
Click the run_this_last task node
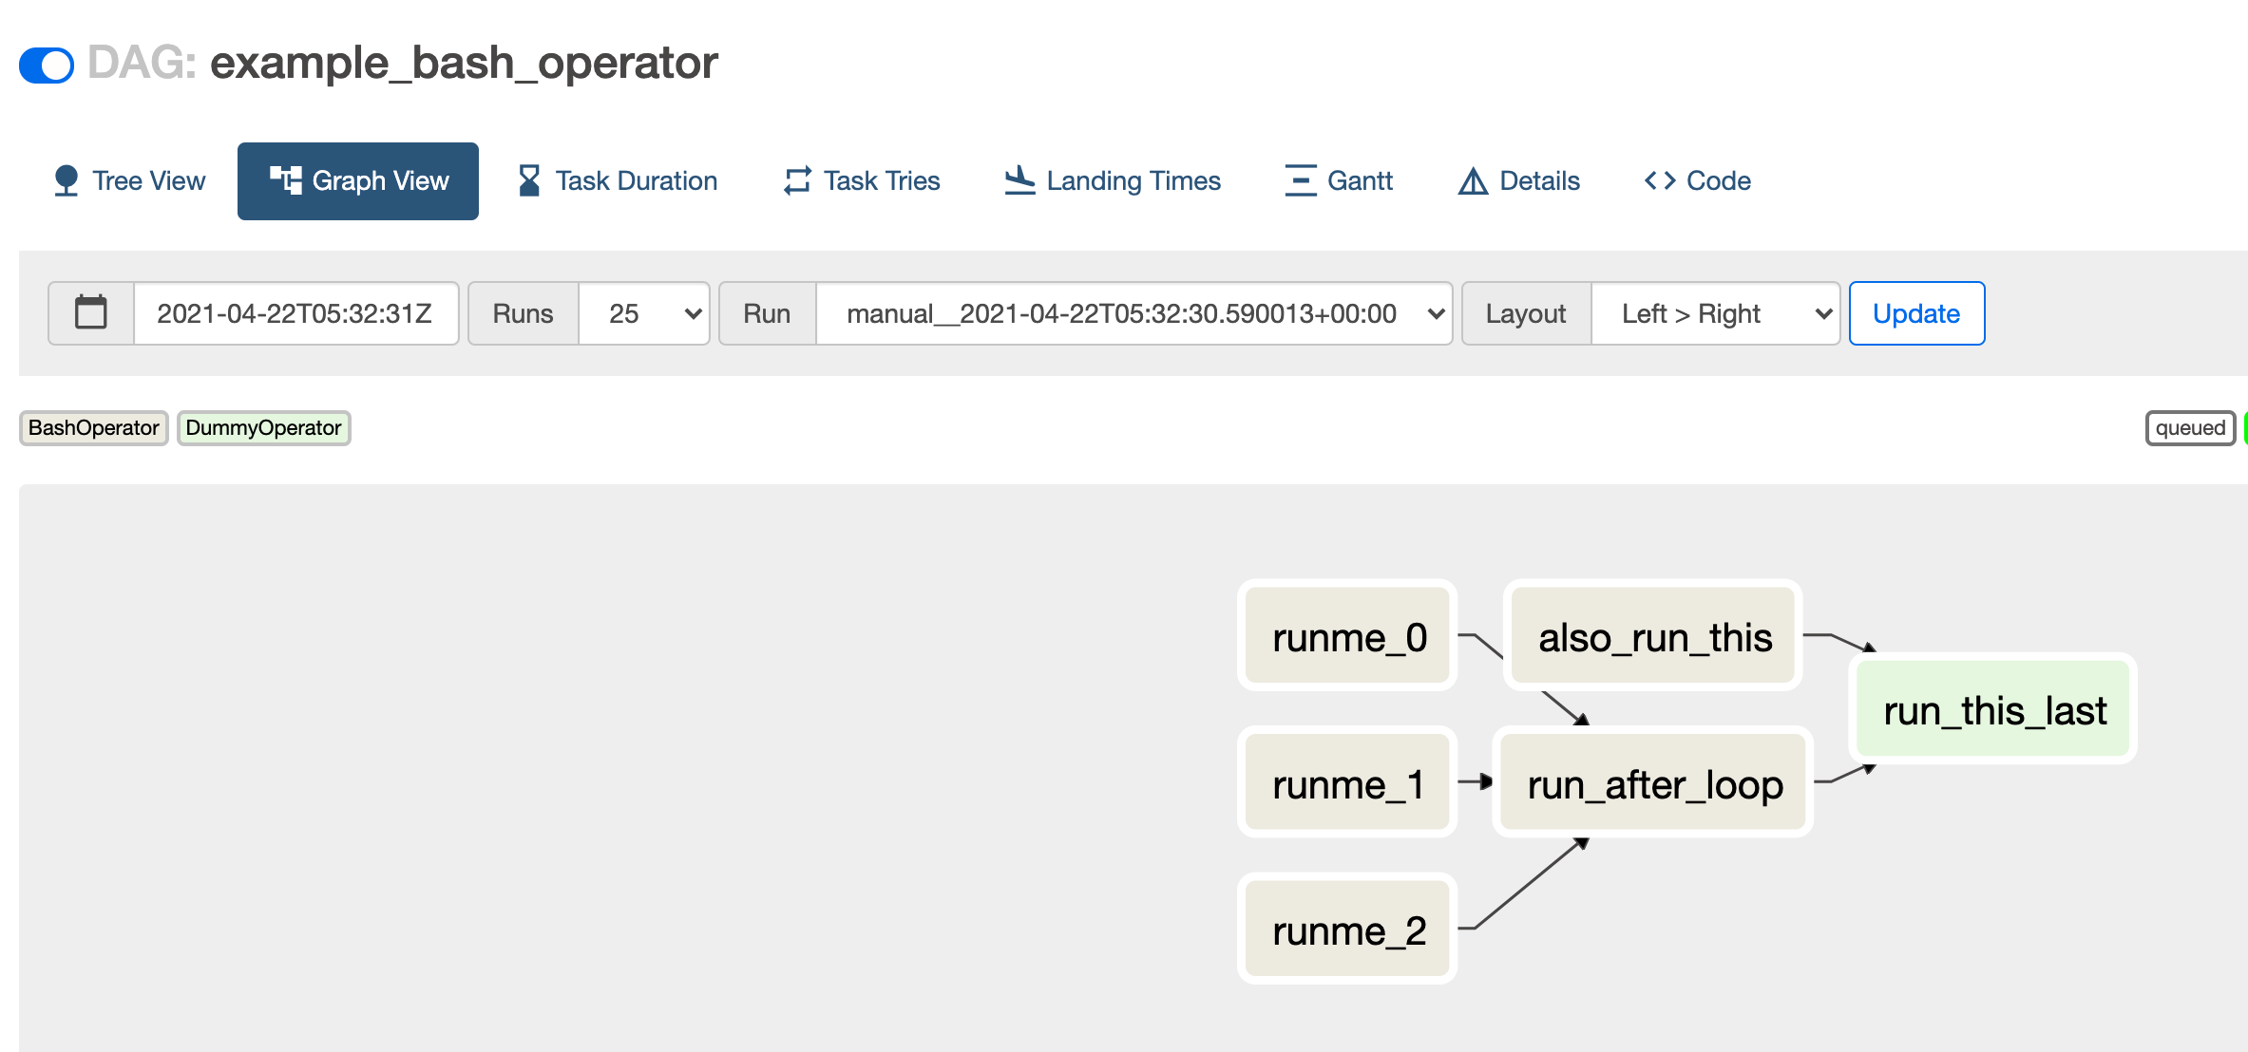[1993, 709]
